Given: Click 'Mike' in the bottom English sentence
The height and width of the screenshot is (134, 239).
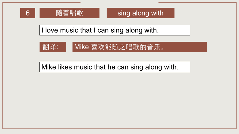Looking at the screenshot, I should pyautogui.click(x=49, y=67).
